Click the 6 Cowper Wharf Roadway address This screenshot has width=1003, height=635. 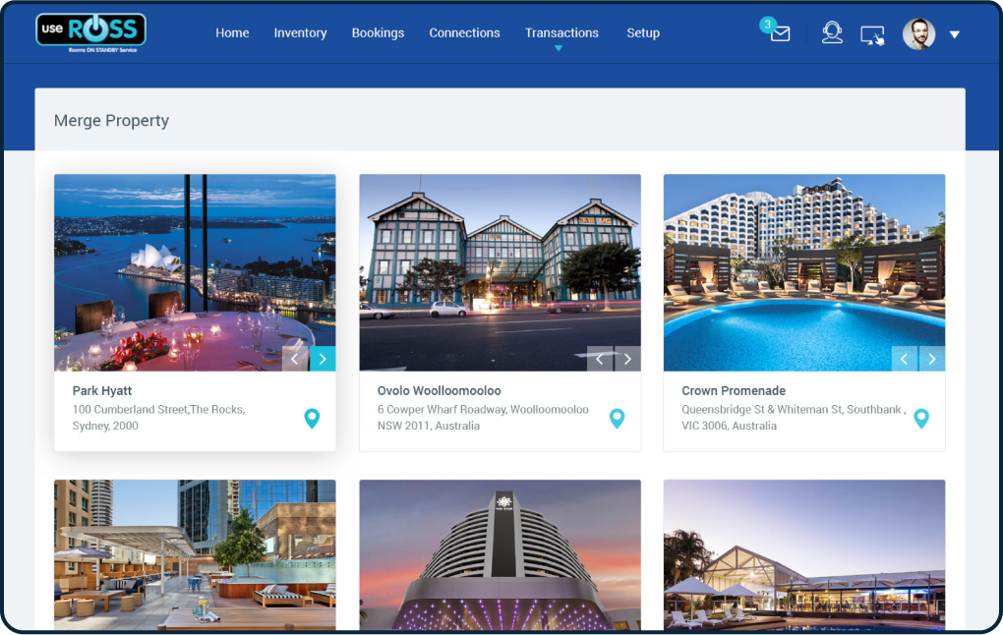pos(483,418)
